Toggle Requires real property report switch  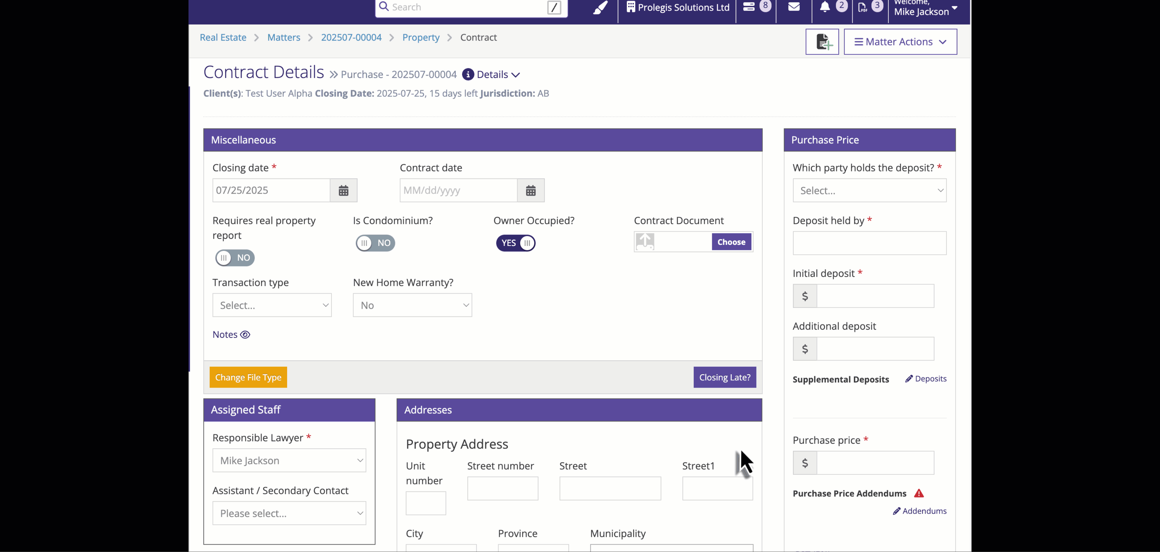[x=235, y=258]
